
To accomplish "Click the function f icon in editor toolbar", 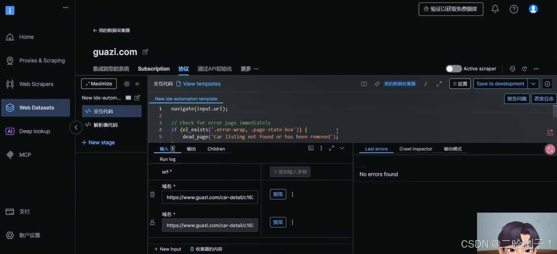I will point(426,84).
